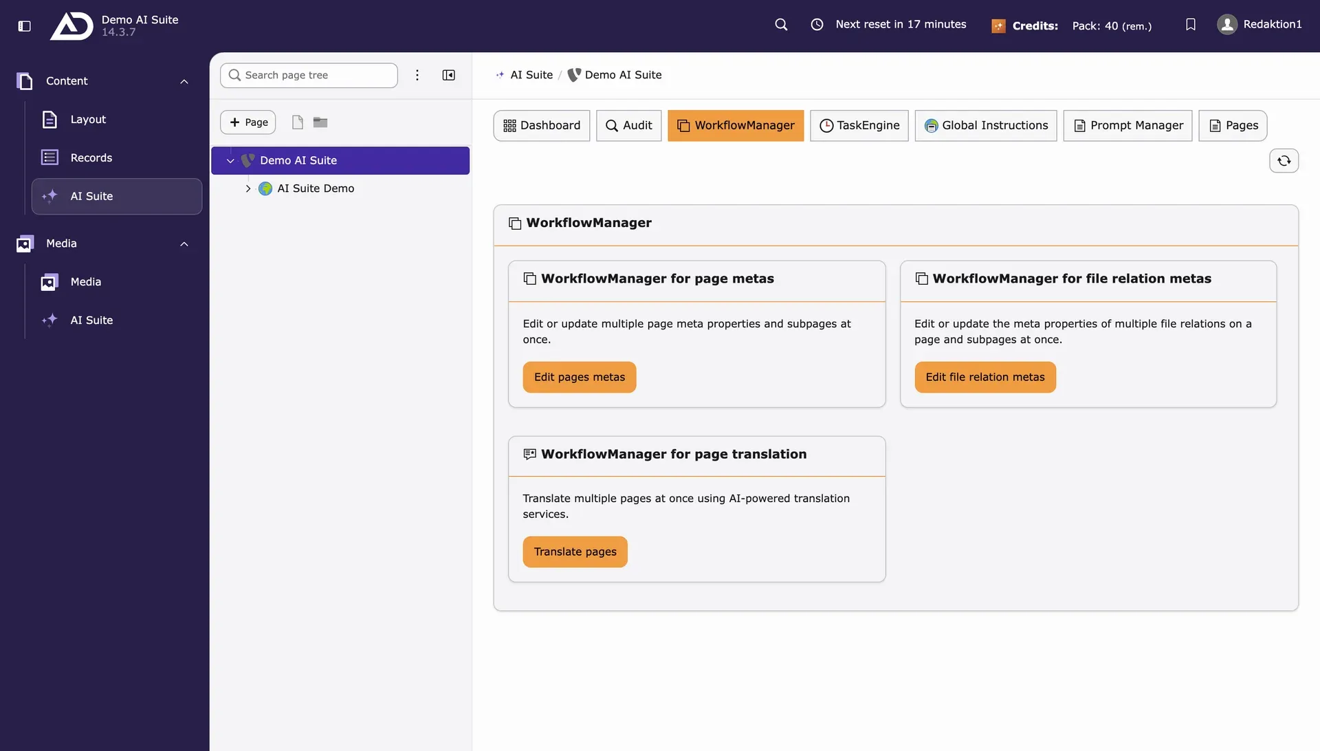Click the Records module icon
The height and width of the screenshot is (751, 1320).
coord(49,157)
